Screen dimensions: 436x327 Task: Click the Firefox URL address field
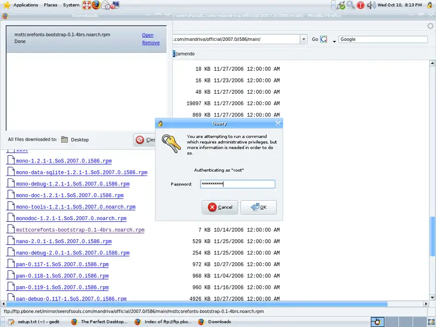point(236,39)
